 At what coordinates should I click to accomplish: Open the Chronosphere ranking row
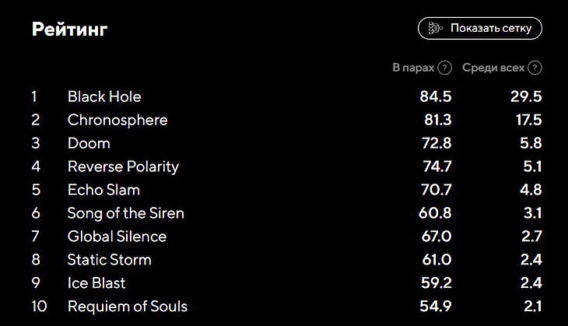(x=117, y=120)
